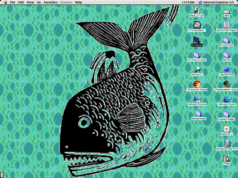This screenshot has height=178, width=238.
Task: Open the File menu
Action: (12, 2)
